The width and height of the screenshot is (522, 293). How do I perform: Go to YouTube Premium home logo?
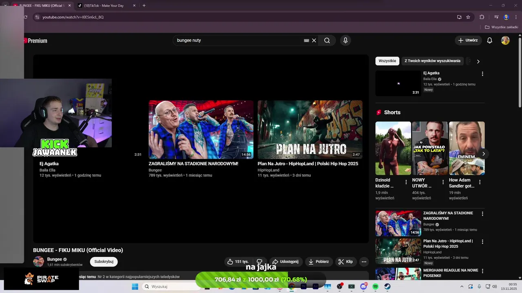[36, 41]
